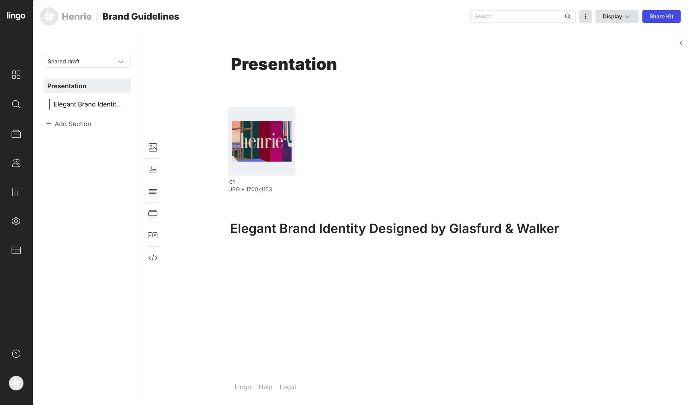
Task: Open the members people icon
Action: [x=16, y=163]
